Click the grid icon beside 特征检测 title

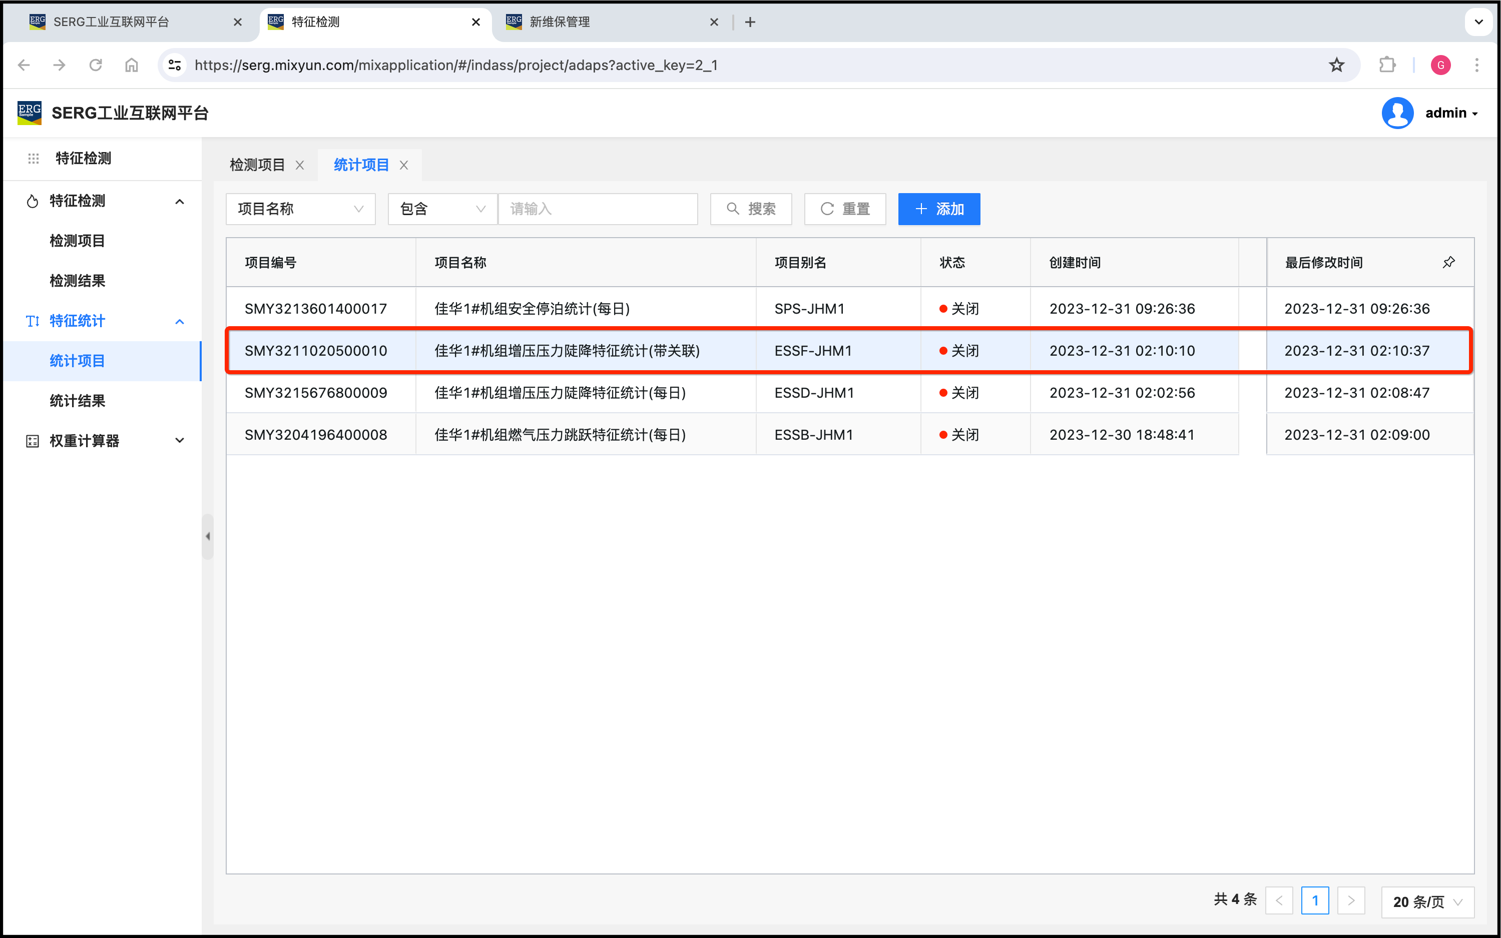tap(34, 159)
